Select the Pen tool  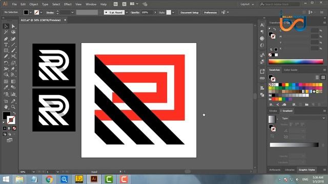coord(6,39)
